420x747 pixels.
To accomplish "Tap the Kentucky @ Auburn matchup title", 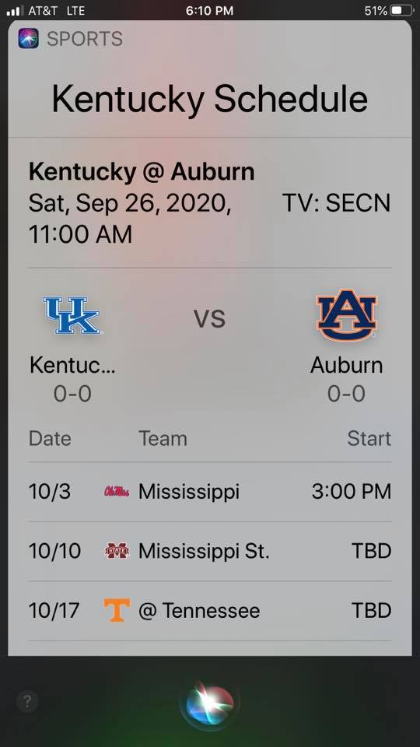I will [x=142, y=172].
